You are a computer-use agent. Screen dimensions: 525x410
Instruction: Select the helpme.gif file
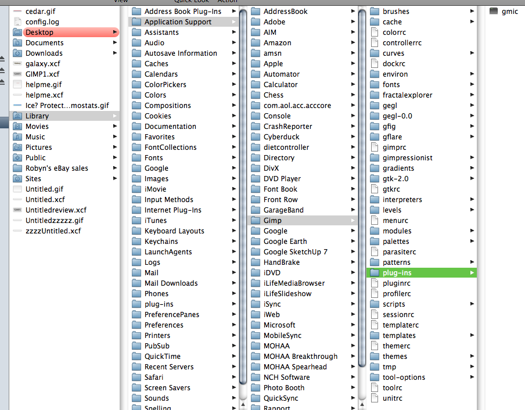click(64, 85)
